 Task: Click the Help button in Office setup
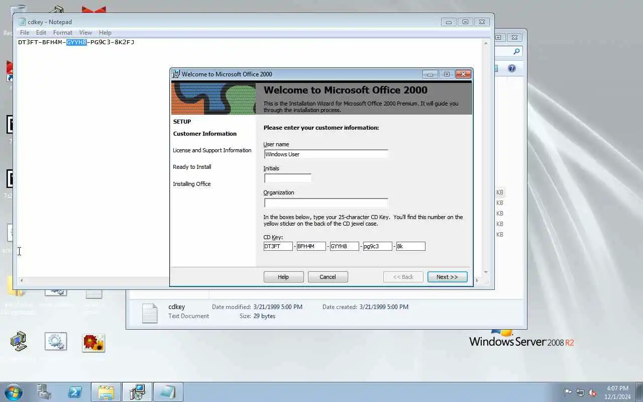pos(283,277)
